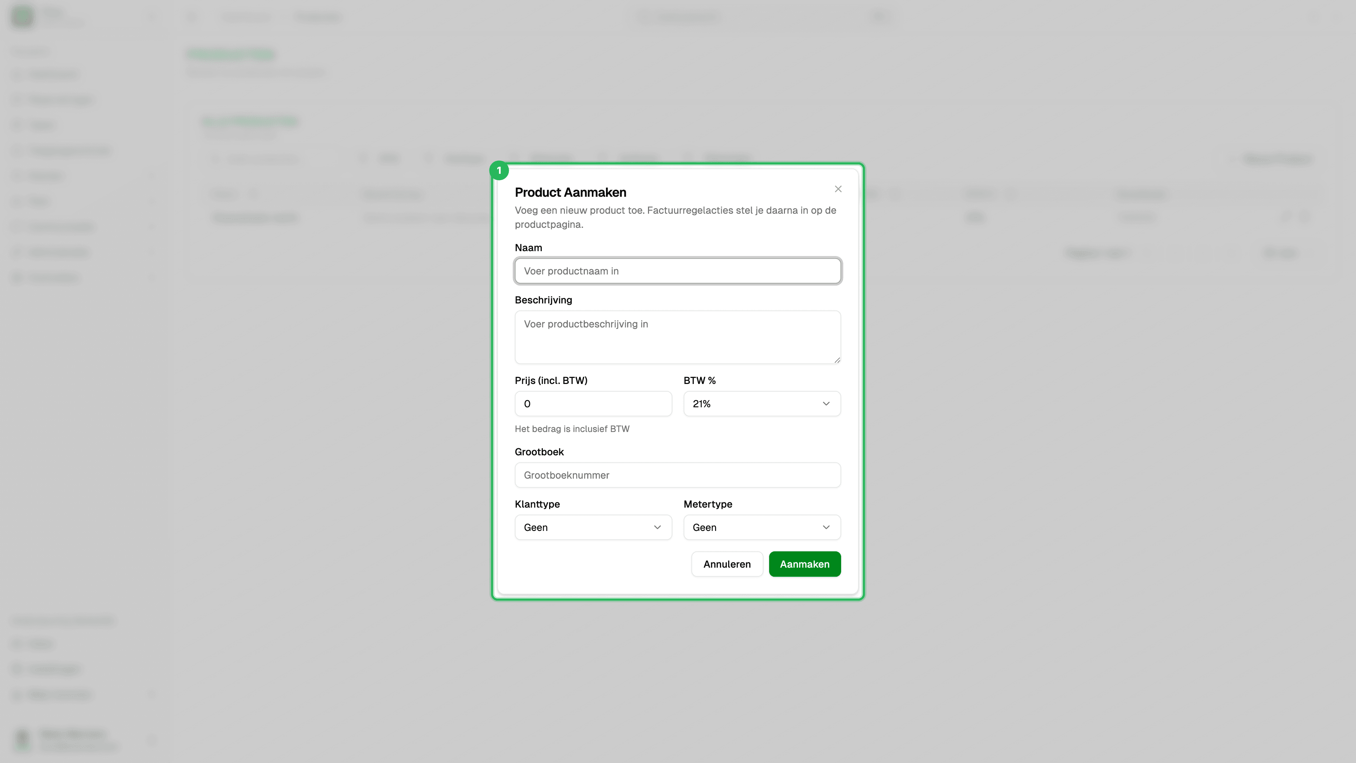Click the Grootboeknummer input field

click(x=678, y=475)
